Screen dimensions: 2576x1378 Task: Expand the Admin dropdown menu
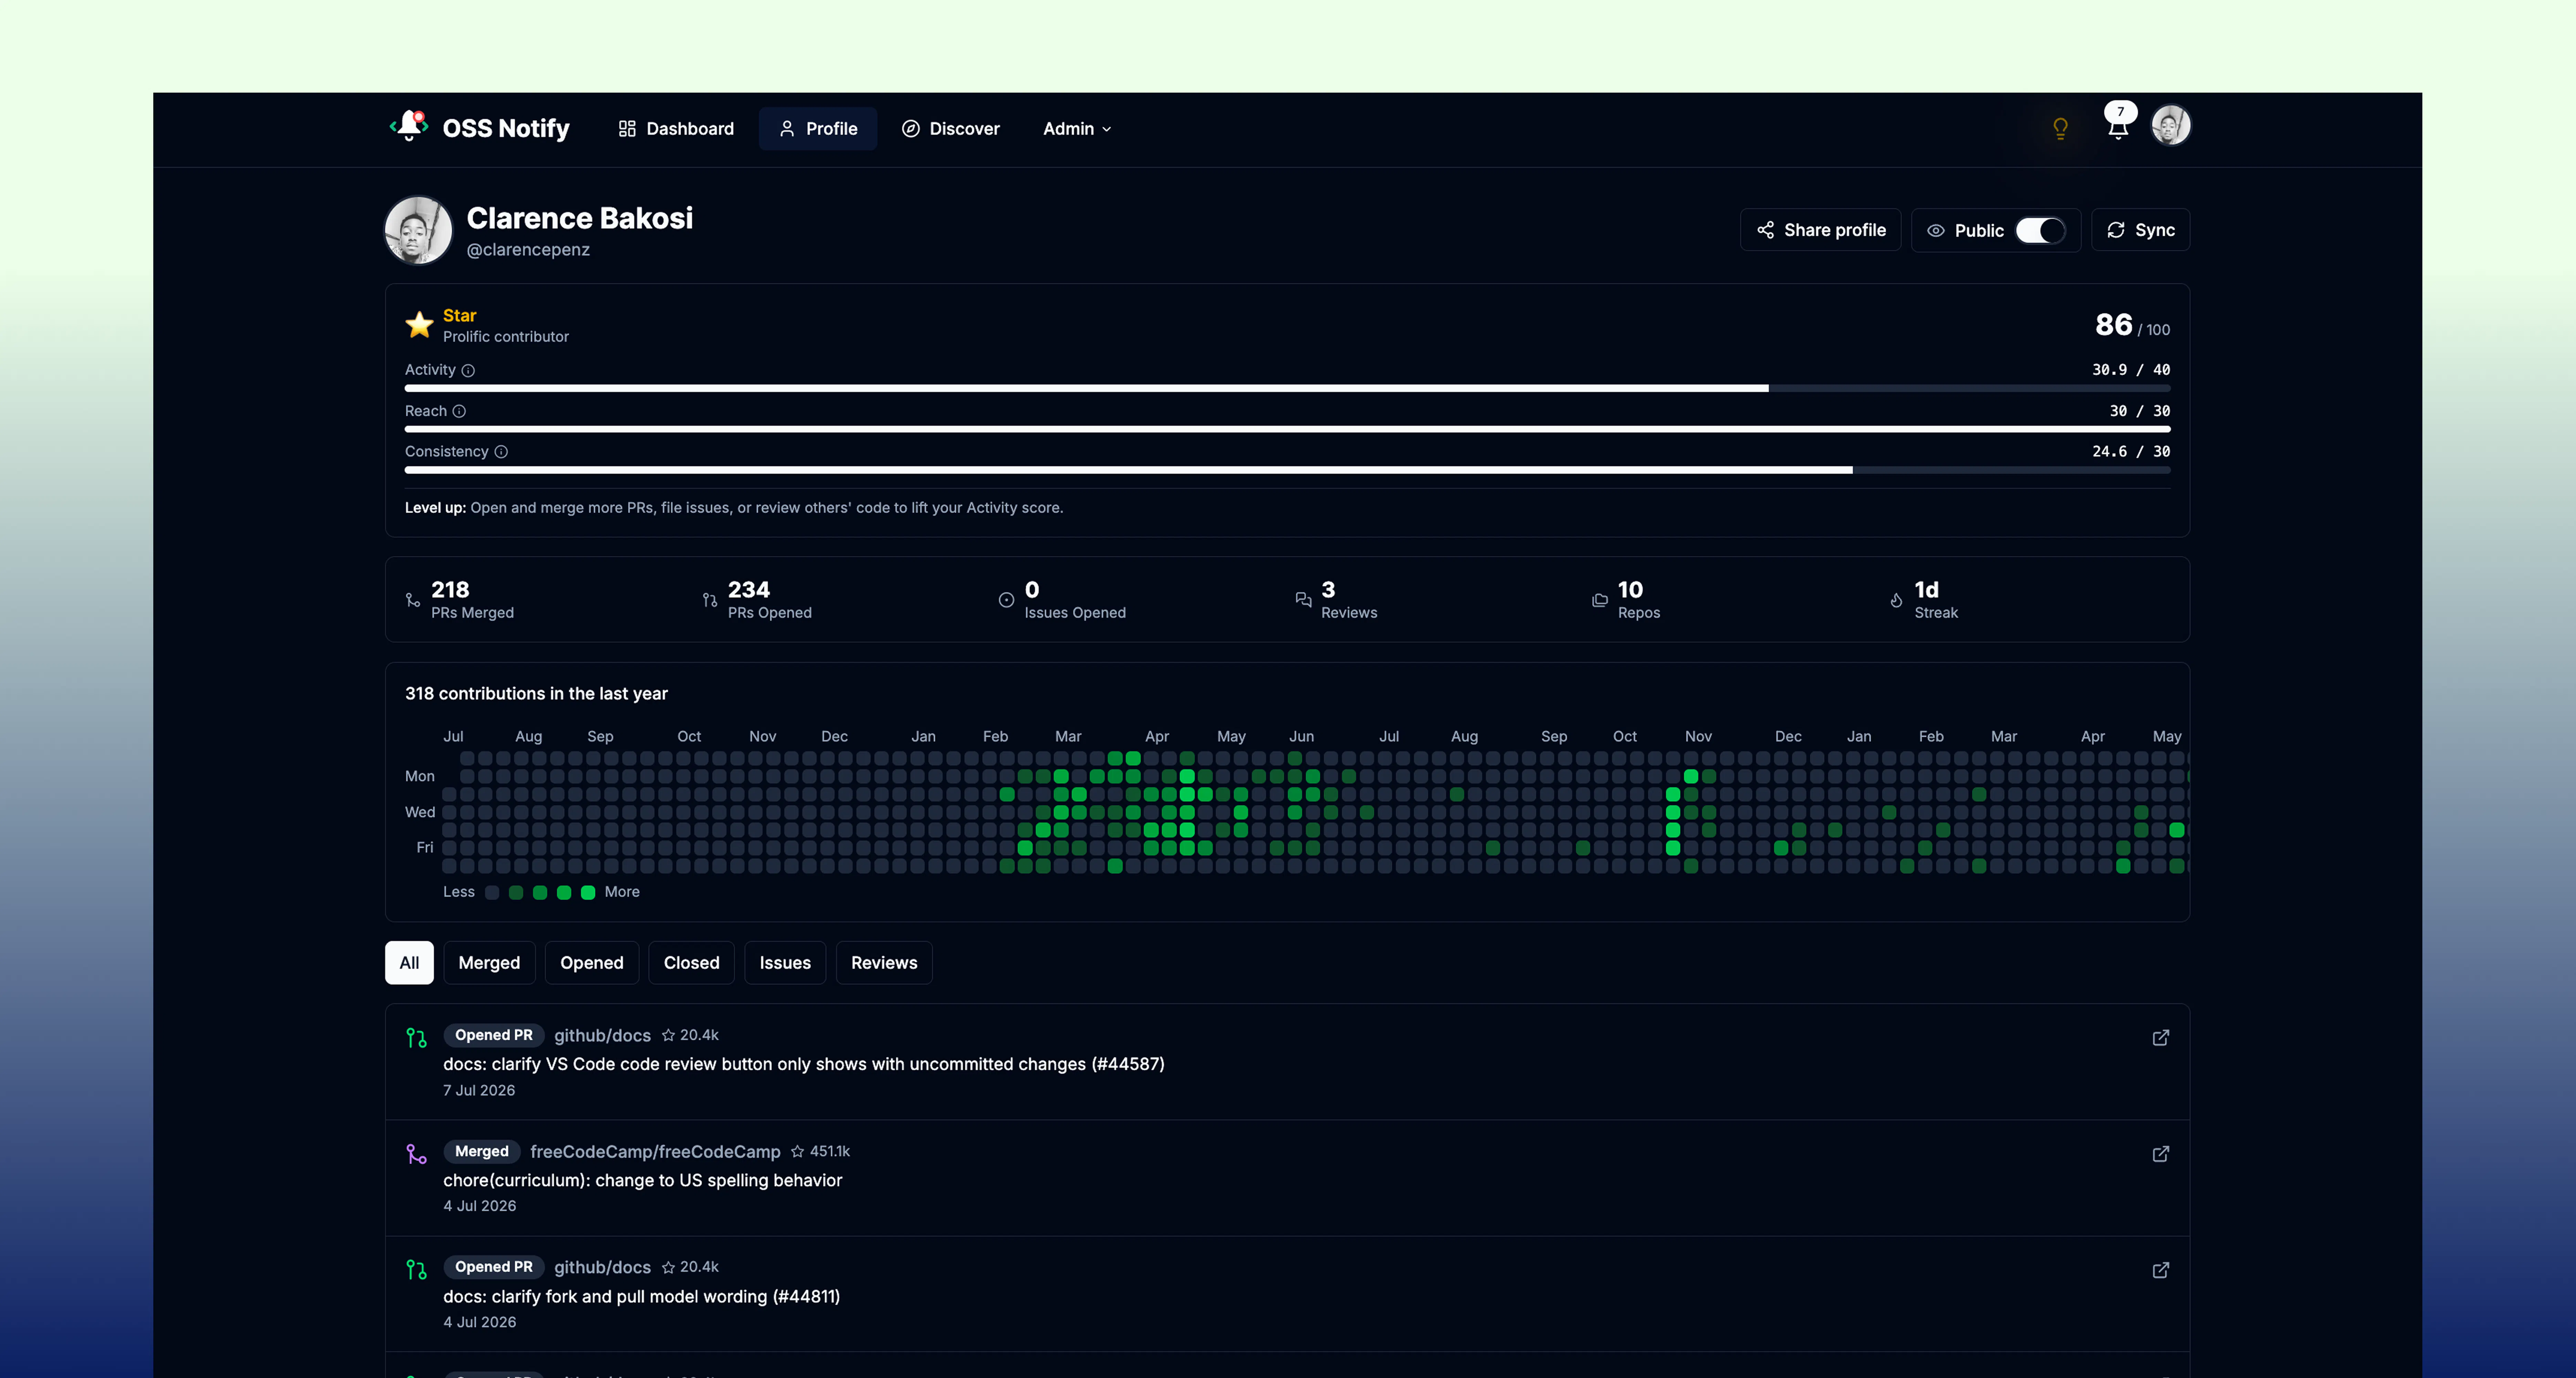click(x=1077, y=129)
